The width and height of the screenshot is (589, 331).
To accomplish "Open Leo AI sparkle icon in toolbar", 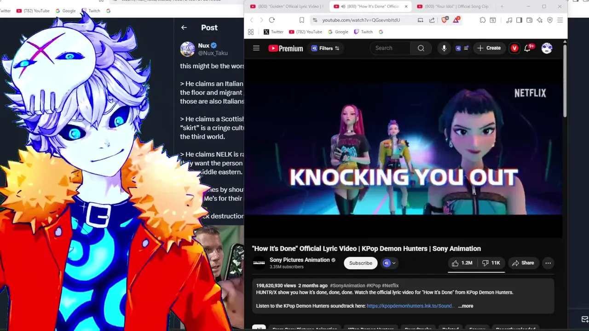I will (539, 20).
